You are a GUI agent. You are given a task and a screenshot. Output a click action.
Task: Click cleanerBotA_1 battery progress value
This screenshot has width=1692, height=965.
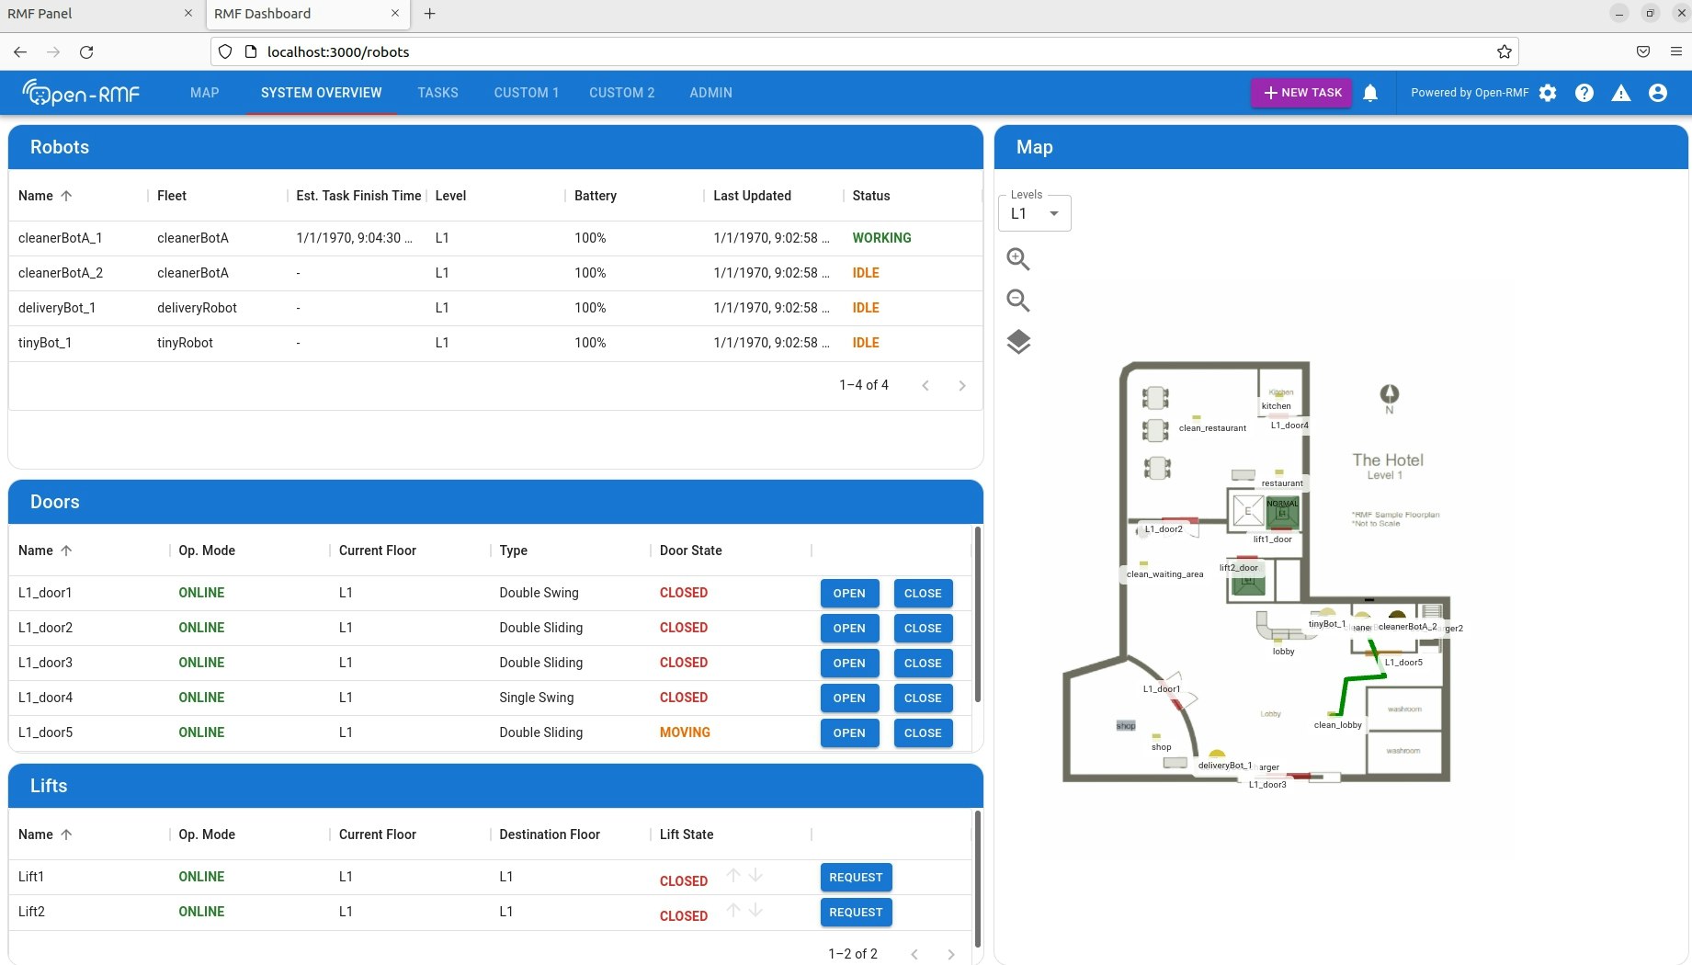[x=589, y=237]
